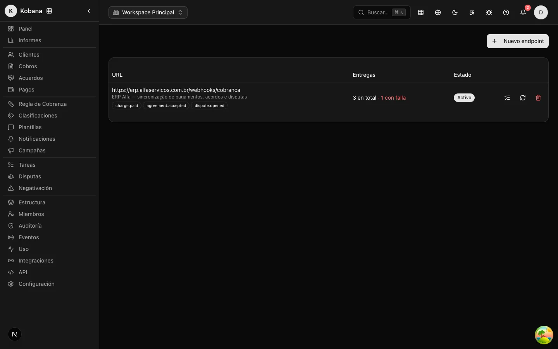Click the Estado column header
The image size is (558, 349).
(463, 75)
